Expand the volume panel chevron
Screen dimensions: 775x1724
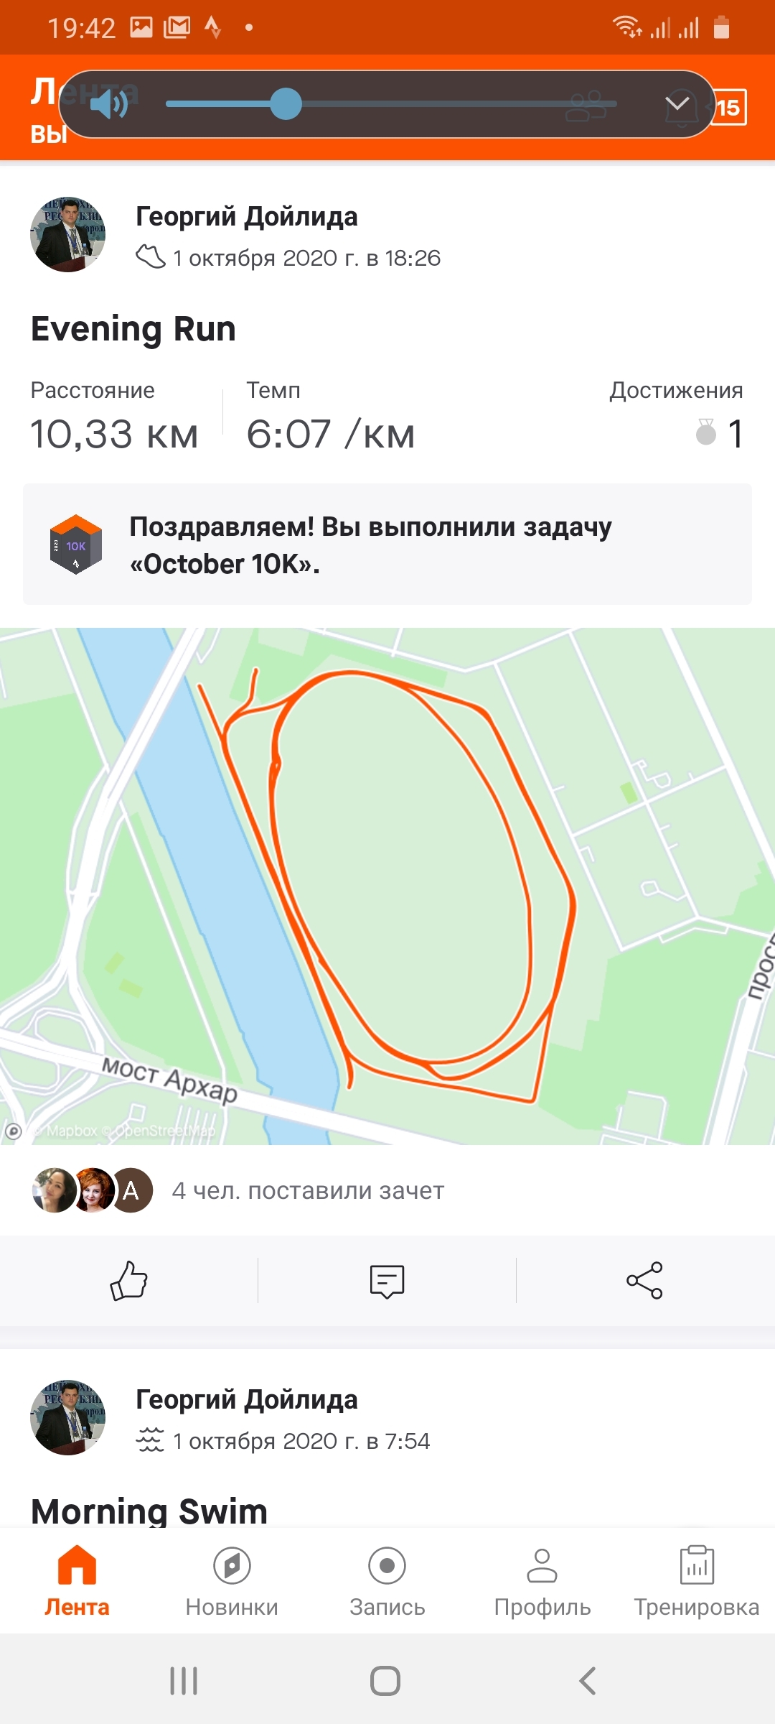tap(677, 103)
